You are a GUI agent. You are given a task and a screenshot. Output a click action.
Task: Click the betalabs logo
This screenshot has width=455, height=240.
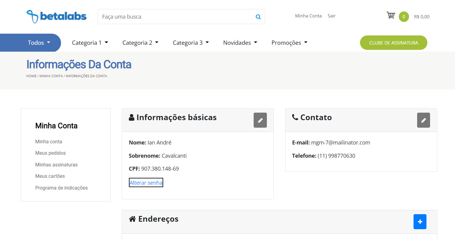(x=56, y=16)
